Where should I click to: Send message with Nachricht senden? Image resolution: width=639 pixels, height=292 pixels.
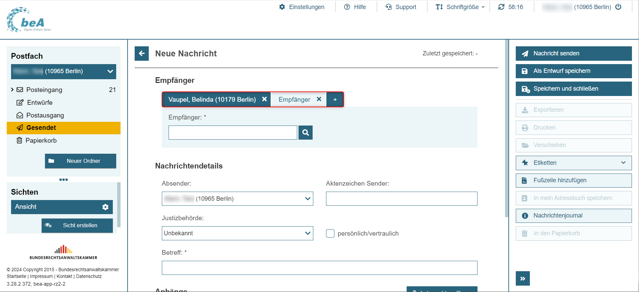pyautogui.click(x=574, y=53)
